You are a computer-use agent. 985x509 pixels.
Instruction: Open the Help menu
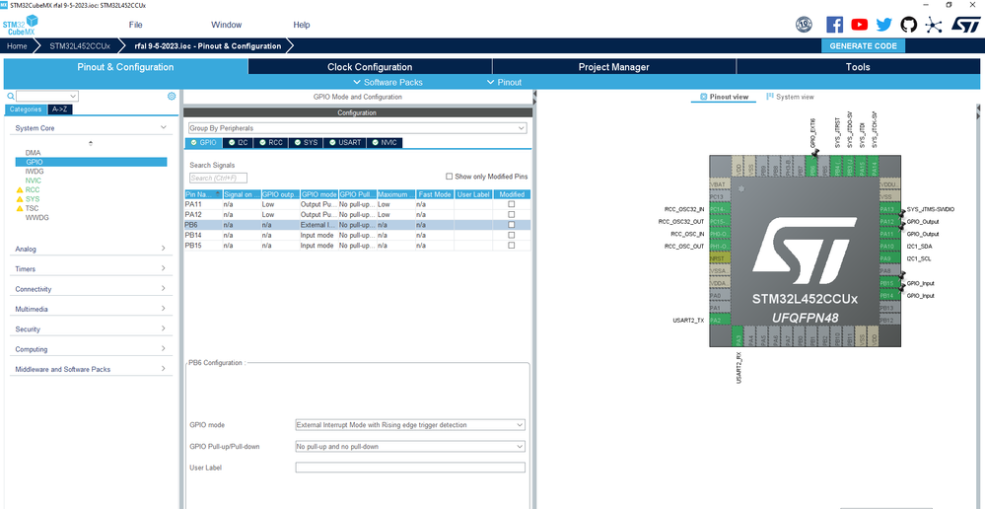click(x=302, y=25)
